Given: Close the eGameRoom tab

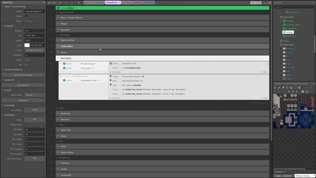Looking at the screenshot, I should 119,2.
